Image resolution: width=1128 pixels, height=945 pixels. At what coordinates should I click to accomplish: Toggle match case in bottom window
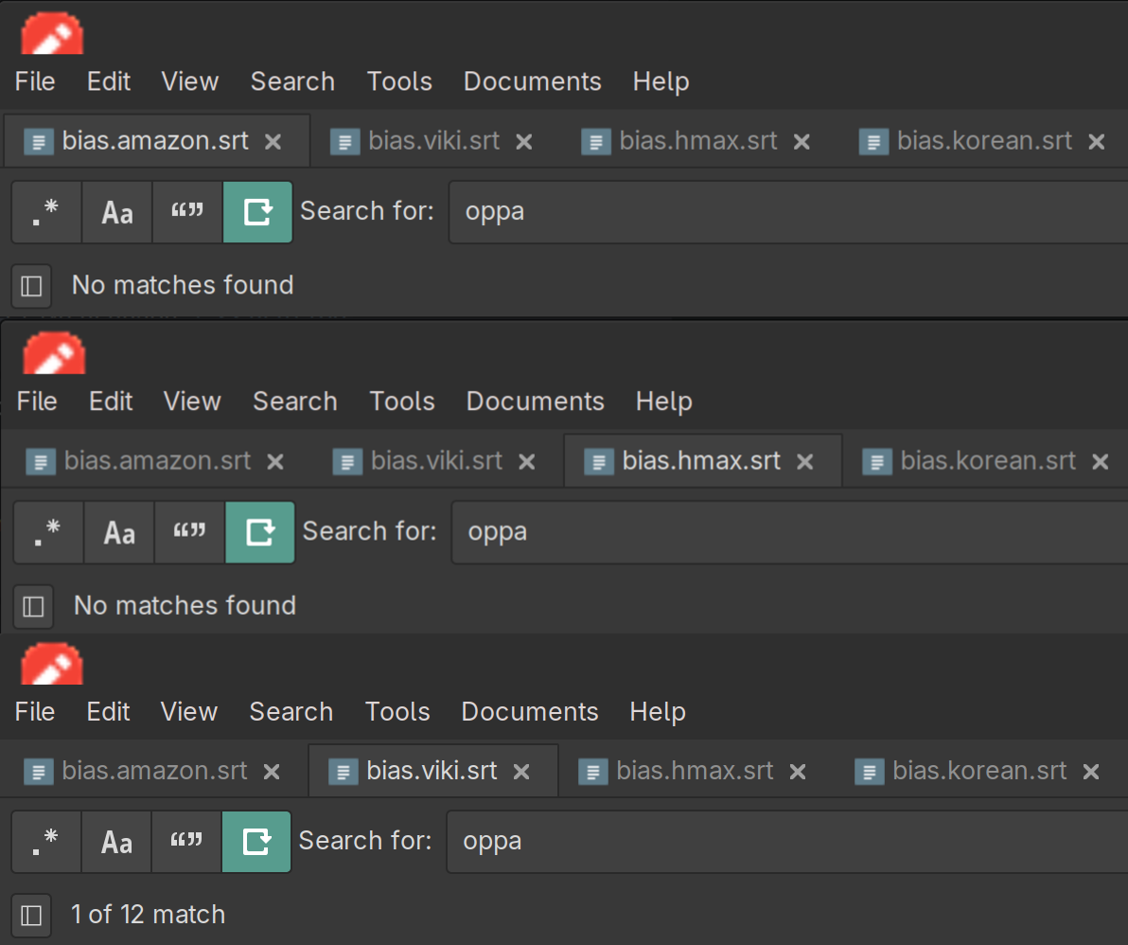point(116,842)
